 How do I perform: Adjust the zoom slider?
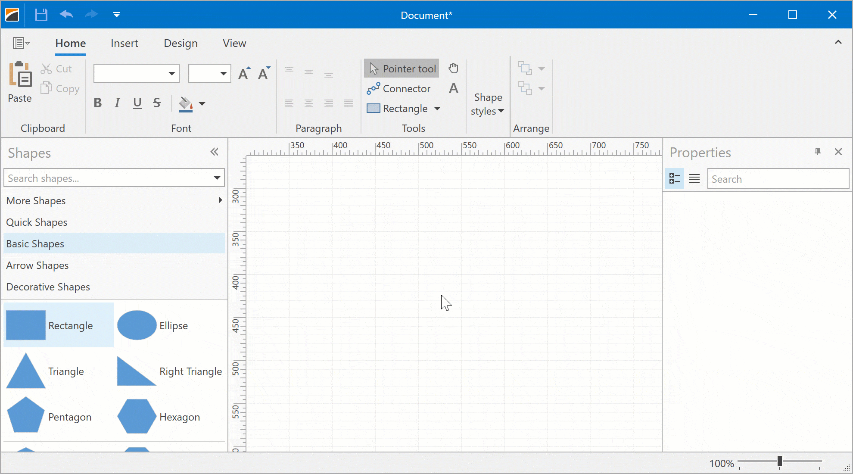[x=779, y=462]
